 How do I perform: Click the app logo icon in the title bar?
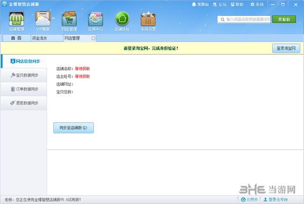pyautogui.click(x=4, y=4)
